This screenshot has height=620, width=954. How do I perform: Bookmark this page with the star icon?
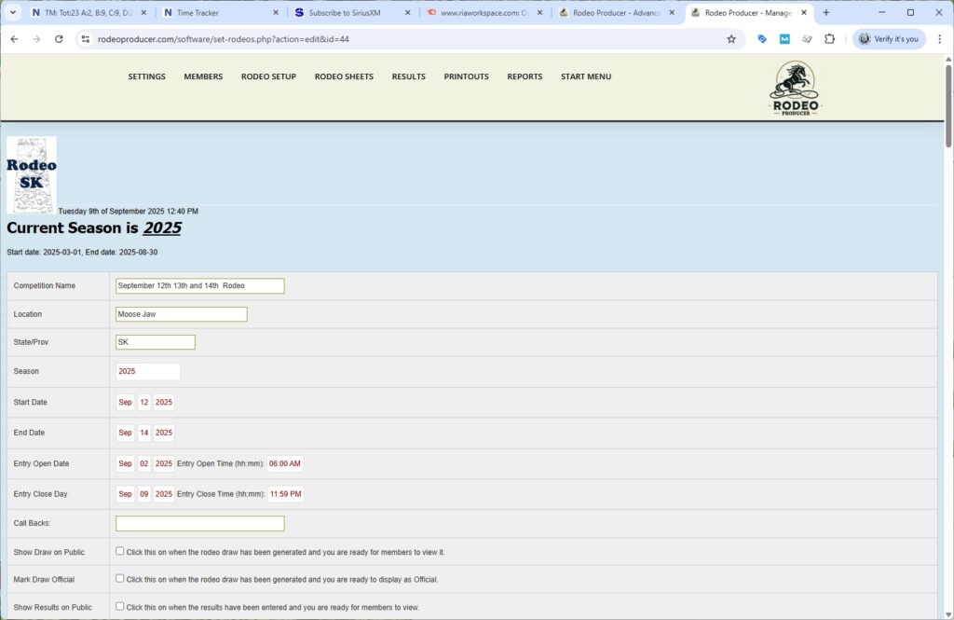731,39
